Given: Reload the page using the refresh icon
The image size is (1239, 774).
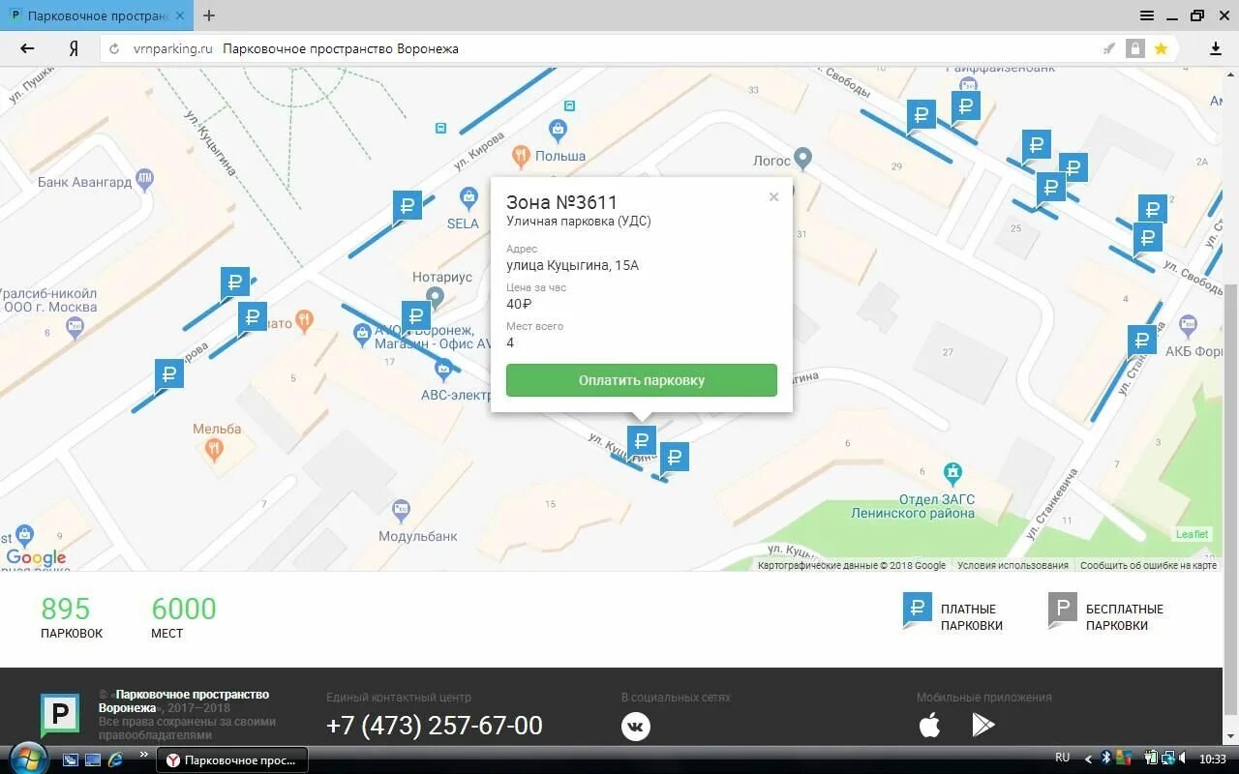Looking at the screenshot, I should point(114,48).
